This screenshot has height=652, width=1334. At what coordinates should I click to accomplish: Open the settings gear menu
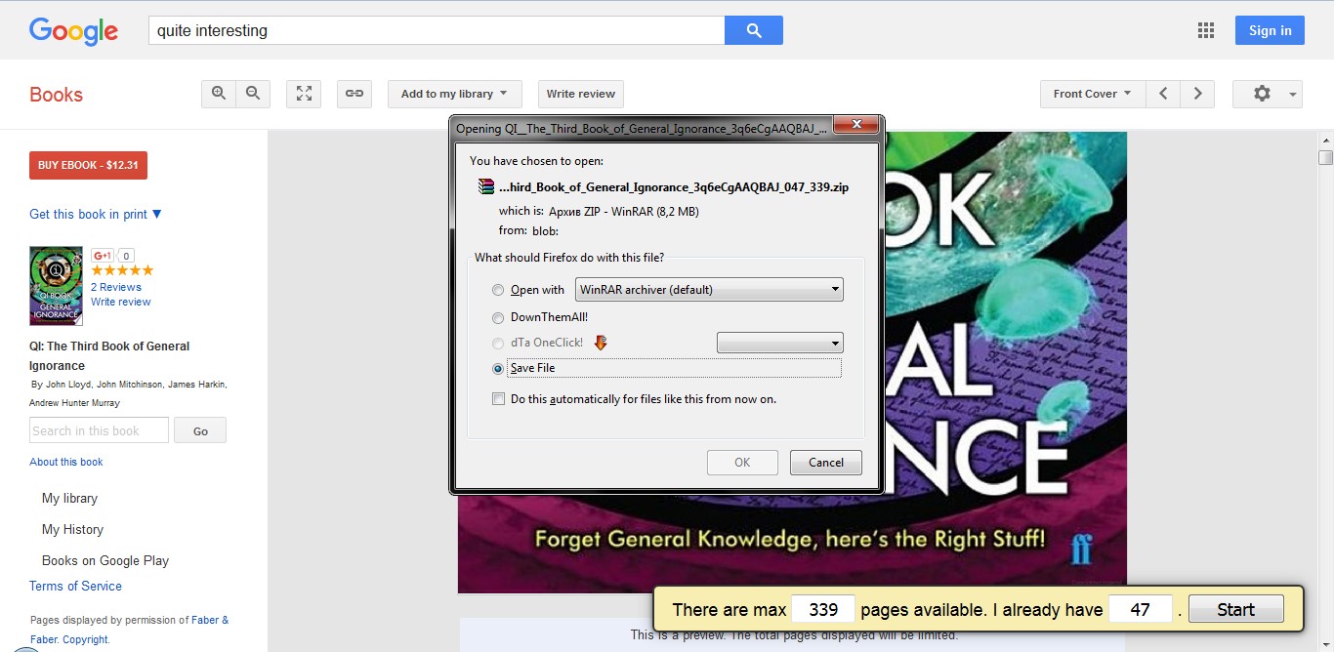tap(1267, 94)
